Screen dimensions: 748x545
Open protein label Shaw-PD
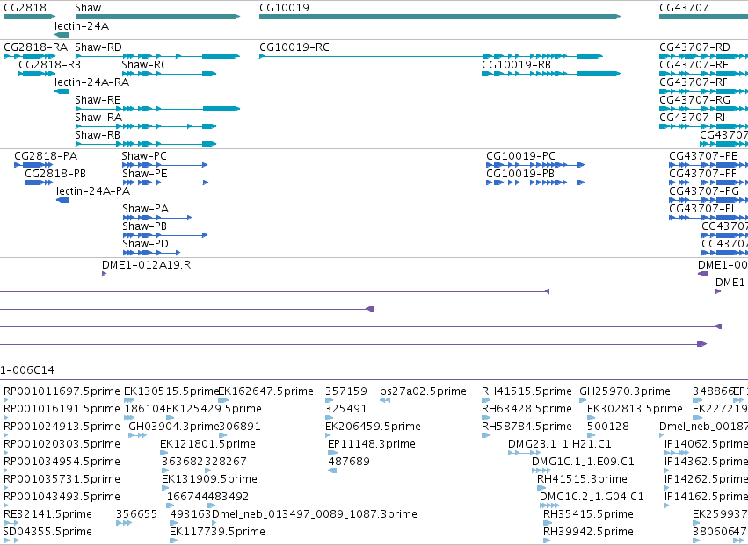tap(146, 244)
